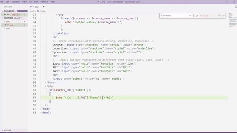Click 'Underline:' text on line 41
The width and height of the screenshot is (237, 133).
60,48
